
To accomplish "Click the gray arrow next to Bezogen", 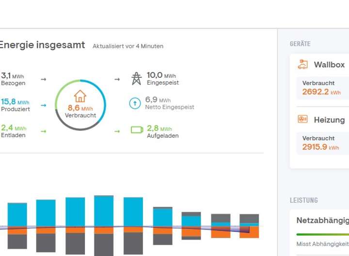I will (44, 79).
